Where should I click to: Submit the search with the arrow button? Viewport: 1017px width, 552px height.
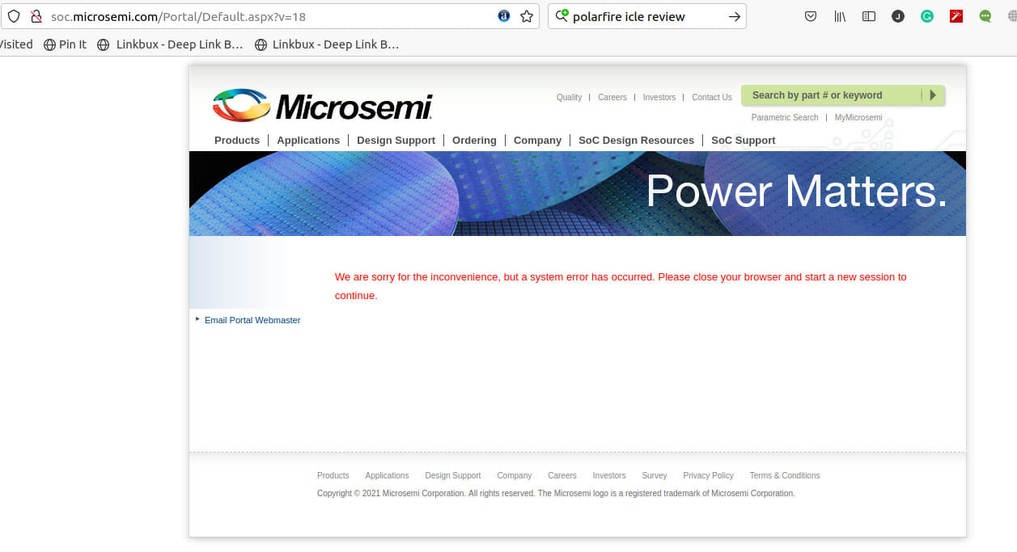pos(735,16)
